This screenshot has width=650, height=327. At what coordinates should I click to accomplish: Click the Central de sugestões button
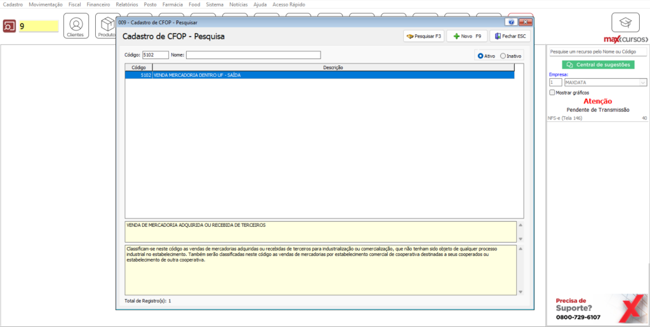(598, 65)
